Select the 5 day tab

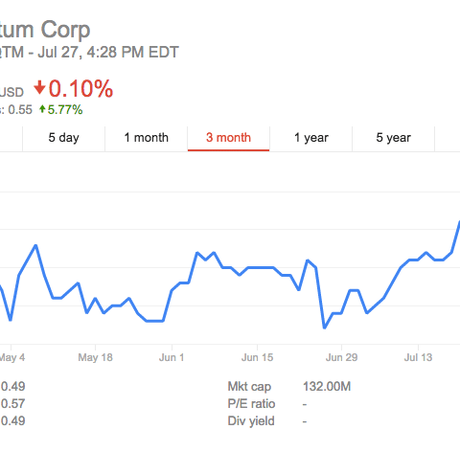64,138
